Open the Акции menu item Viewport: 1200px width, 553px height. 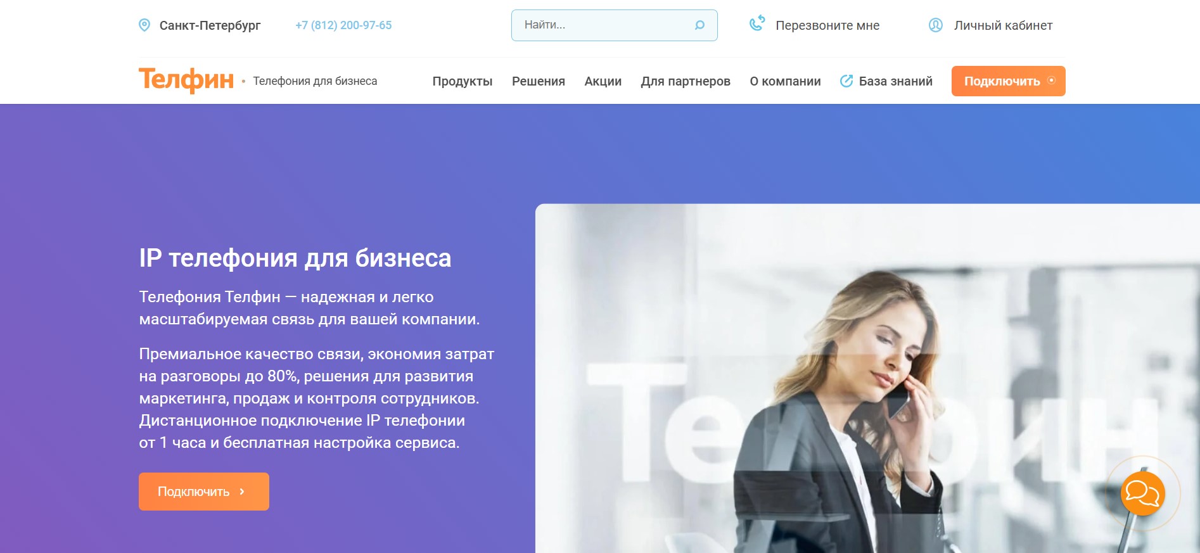pos(603,81)
